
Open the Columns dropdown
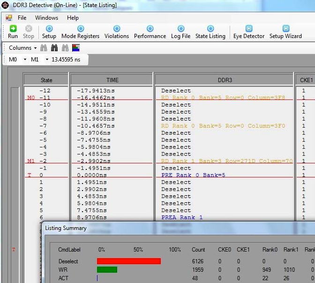(x=22, y=48)
